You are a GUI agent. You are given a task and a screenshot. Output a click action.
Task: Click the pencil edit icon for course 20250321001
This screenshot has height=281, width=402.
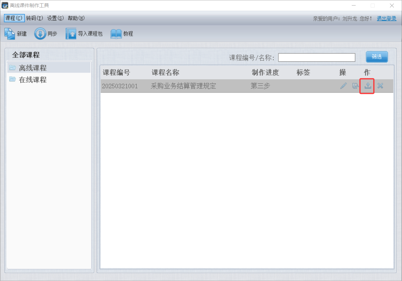[343, 86]
